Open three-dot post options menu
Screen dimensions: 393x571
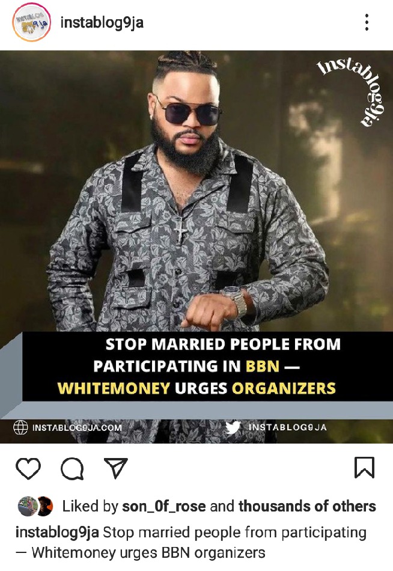pos(367,23)
